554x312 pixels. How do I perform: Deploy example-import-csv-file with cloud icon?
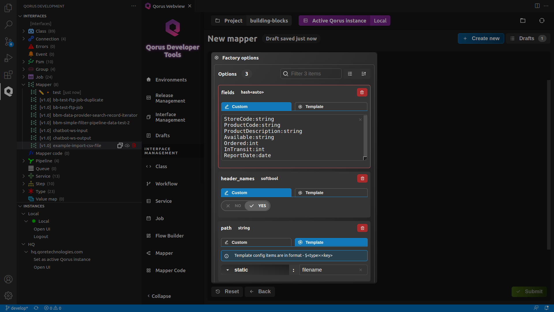click(127, 146)
